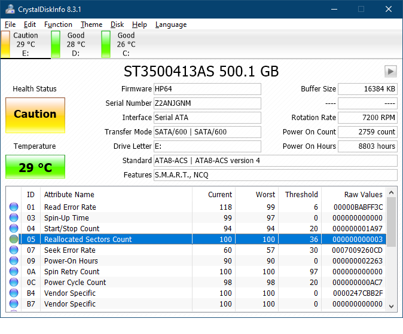Click the Buffer Size field 16384 KB

(x=368, y=89)
